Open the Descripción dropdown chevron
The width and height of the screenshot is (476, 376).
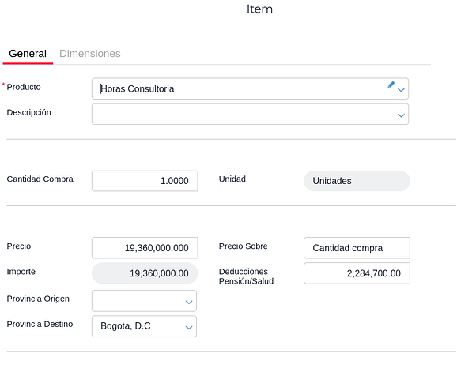402,115
